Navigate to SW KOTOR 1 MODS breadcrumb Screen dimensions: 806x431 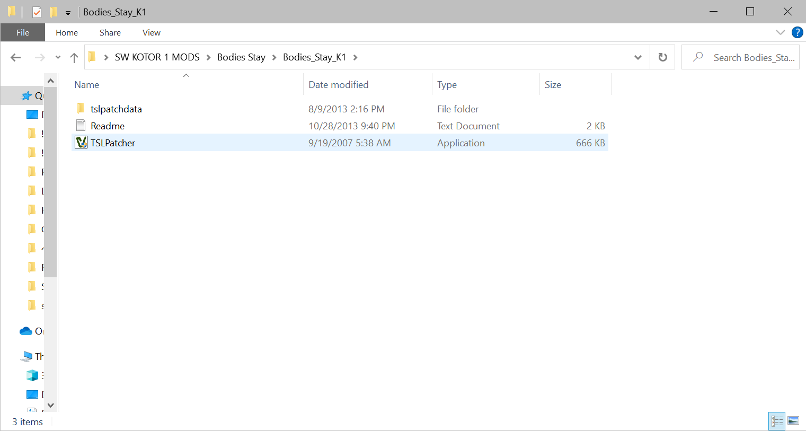pos(157,57)
